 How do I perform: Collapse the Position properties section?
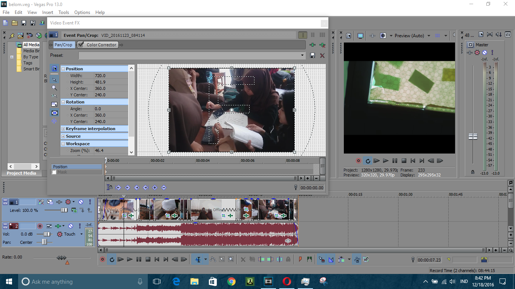(x=63, y=68)
